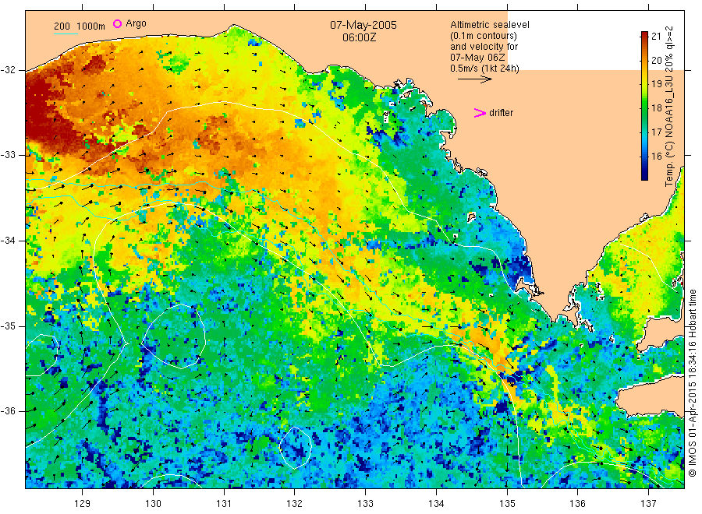The height and width of the screenshot is (514, 702).
Task: Click the '200 1000m' depth contour label
Action: pos(80,26)
